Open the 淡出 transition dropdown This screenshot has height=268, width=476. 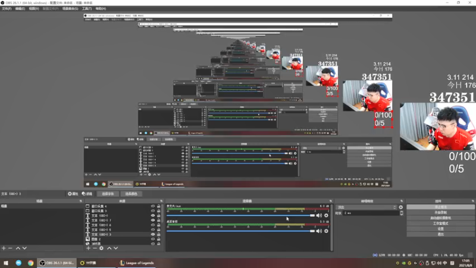click(x=367, y=207)
